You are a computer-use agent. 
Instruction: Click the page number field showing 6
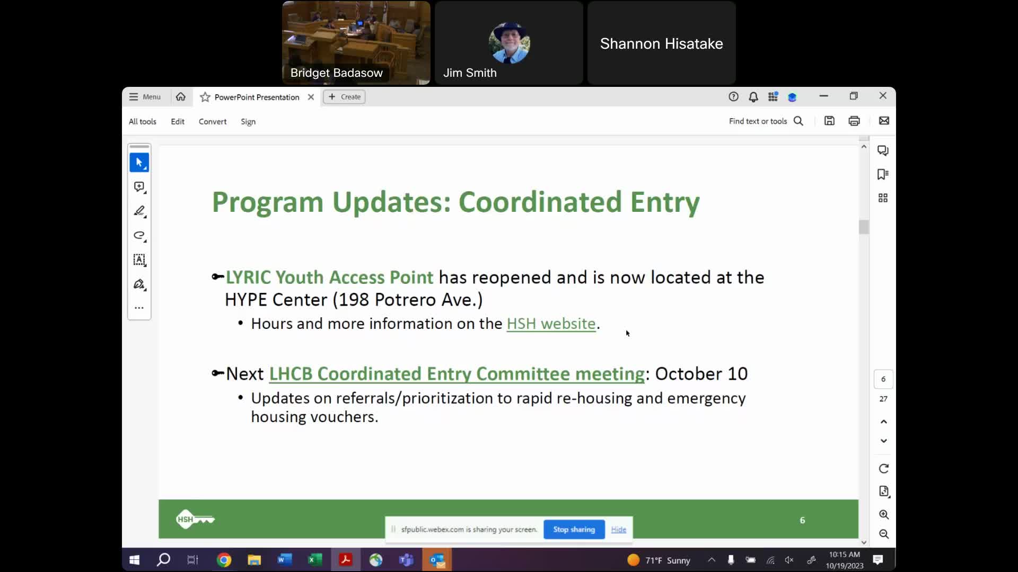[883, 379]
